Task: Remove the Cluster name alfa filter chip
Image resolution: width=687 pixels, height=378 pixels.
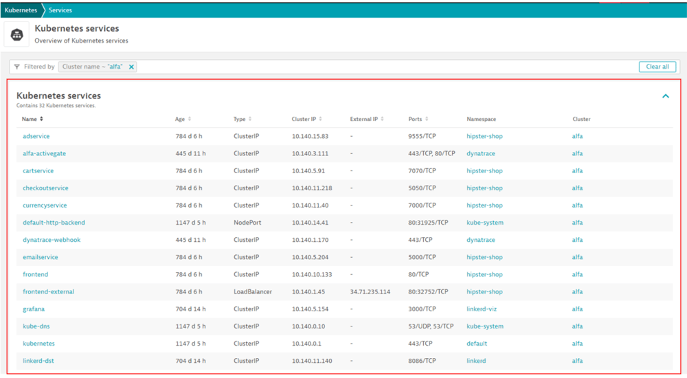Action: click(131, 67)
